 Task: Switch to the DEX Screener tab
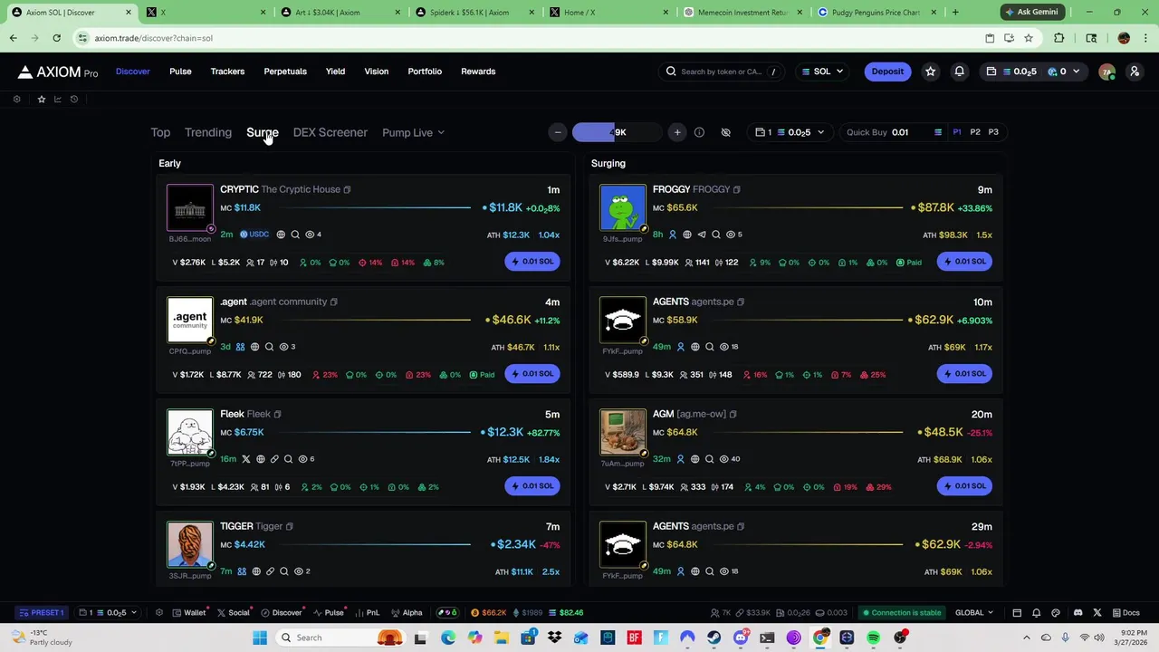pos(330,132)
